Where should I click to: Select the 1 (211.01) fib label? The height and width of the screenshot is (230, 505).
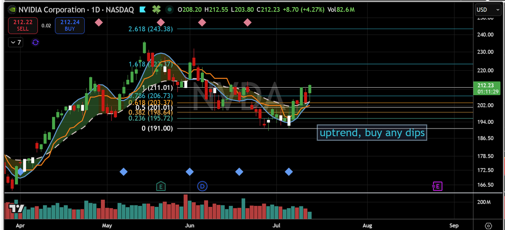[x=158, y=88]
